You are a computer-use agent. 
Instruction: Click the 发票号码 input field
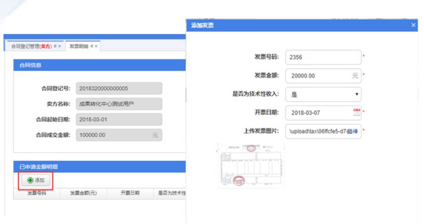tap(323, 57)
